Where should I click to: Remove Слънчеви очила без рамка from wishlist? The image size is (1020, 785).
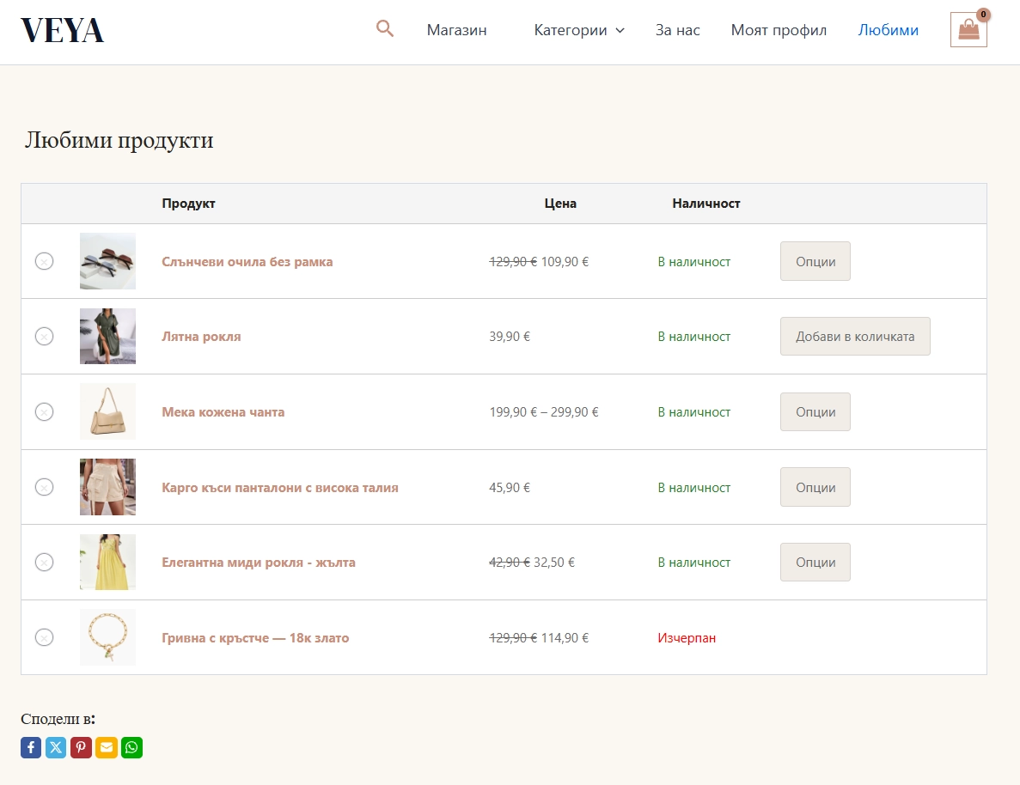coord(44,261)
